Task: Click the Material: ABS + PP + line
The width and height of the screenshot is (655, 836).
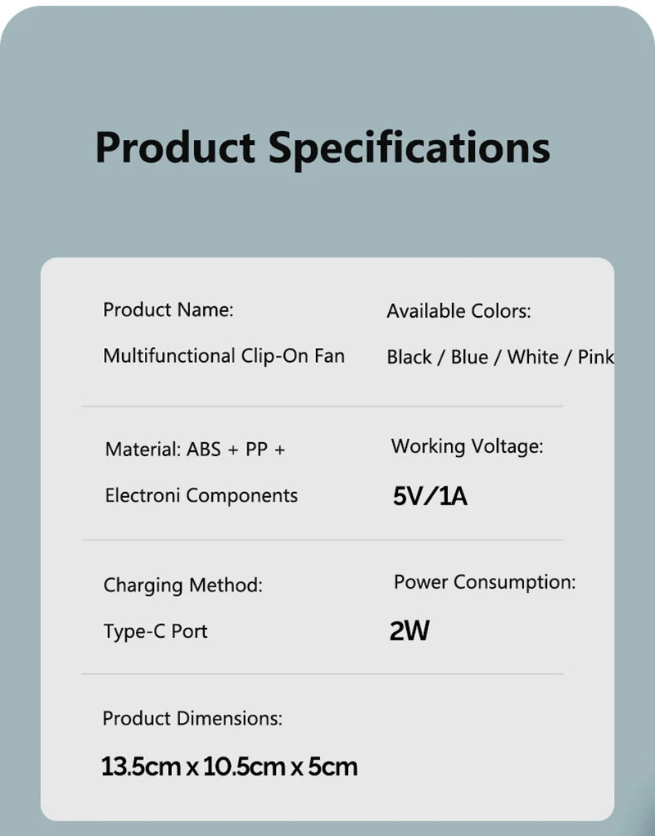Action: [195, 450]
